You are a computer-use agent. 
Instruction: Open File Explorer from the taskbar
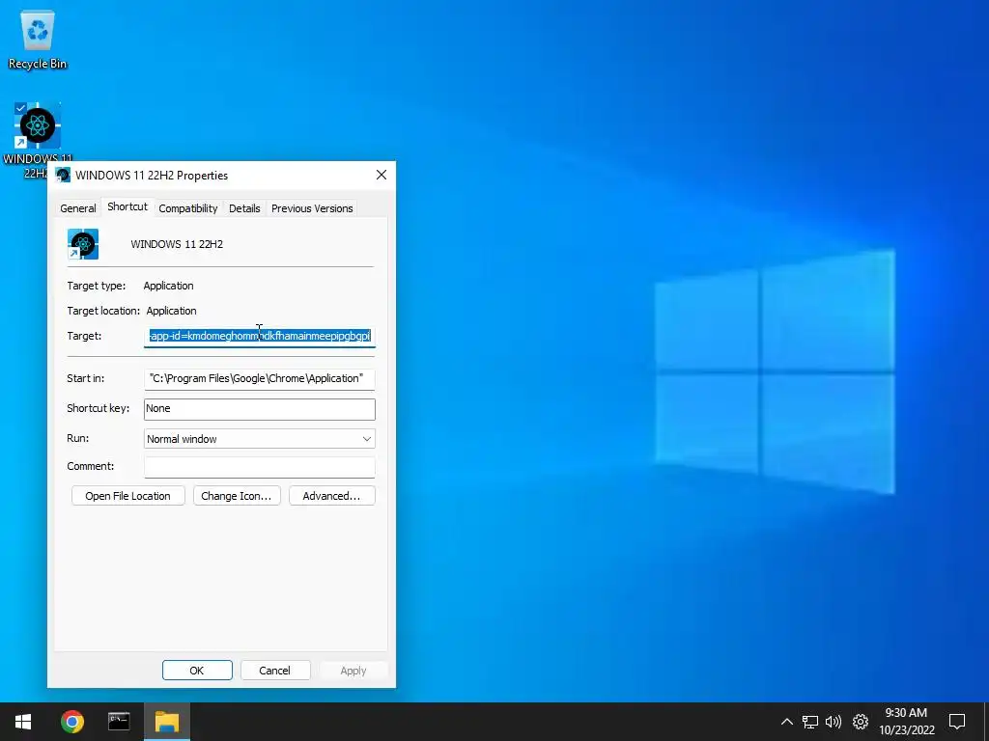tap(167, 722)
